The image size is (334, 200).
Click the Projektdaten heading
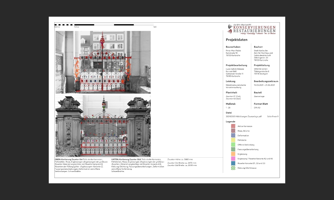(236, 40)
